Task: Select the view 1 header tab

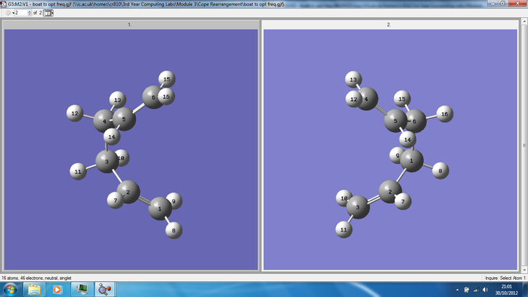Action: click(x=130, y=24)
